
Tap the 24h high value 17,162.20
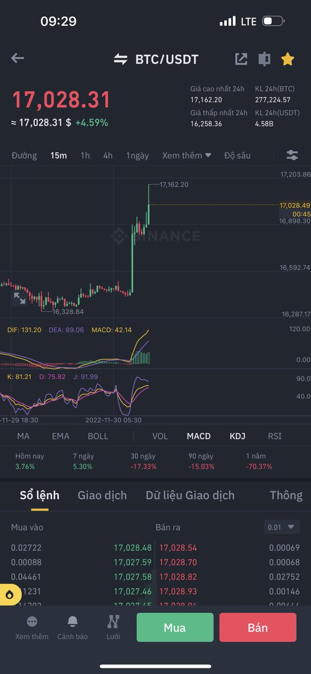pyautogui.click(x=206, y=99)
